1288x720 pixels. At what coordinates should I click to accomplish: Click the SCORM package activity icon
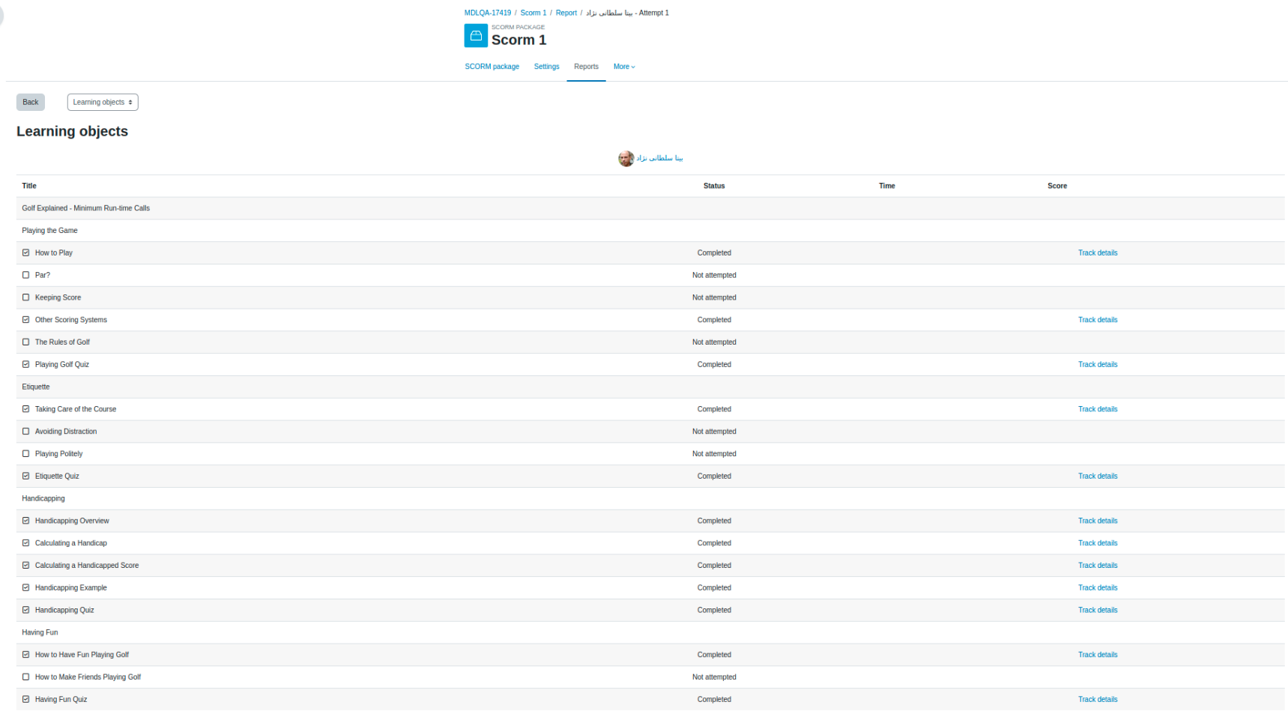[x=476, y=35]
